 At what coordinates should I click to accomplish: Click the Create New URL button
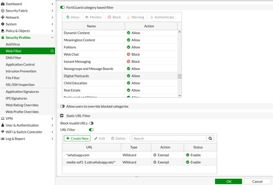[77, 138]
